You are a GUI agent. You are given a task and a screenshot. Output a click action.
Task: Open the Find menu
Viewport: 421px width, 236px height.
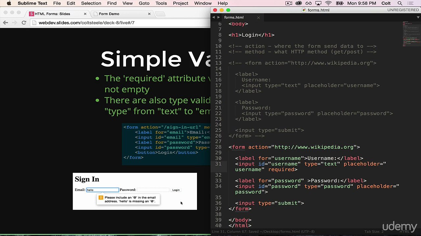tap(112, 3)
